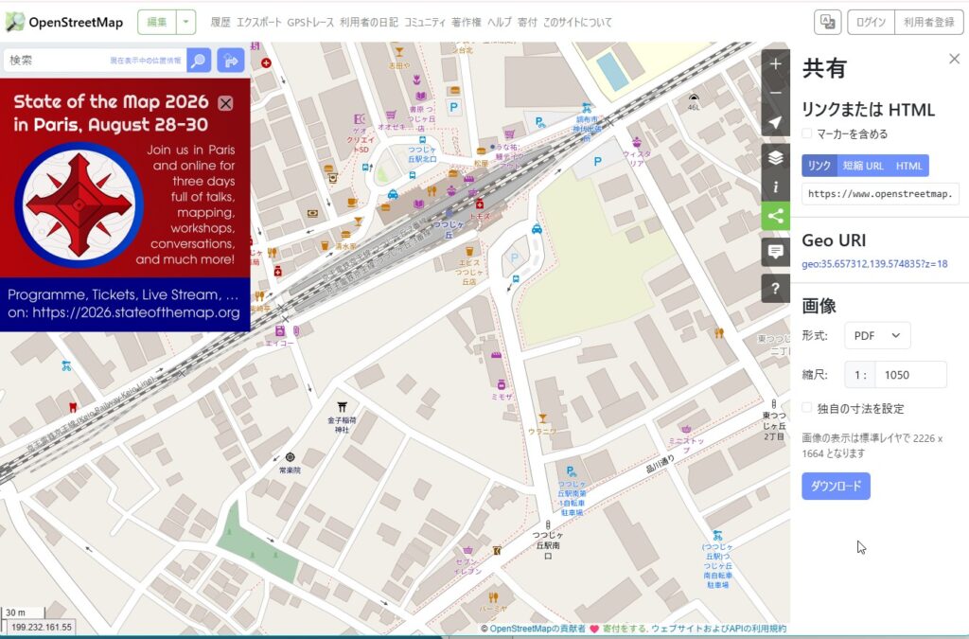The width and height of the screenshot is (969, 639).
Task: Click the State of the Map banner image
Action: (125, 204)
